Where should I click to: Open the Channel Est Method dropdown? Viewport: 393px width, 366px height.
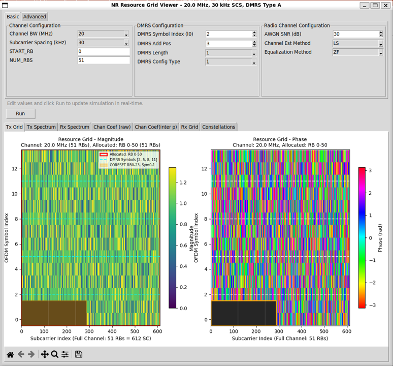[x=358, y=43]
